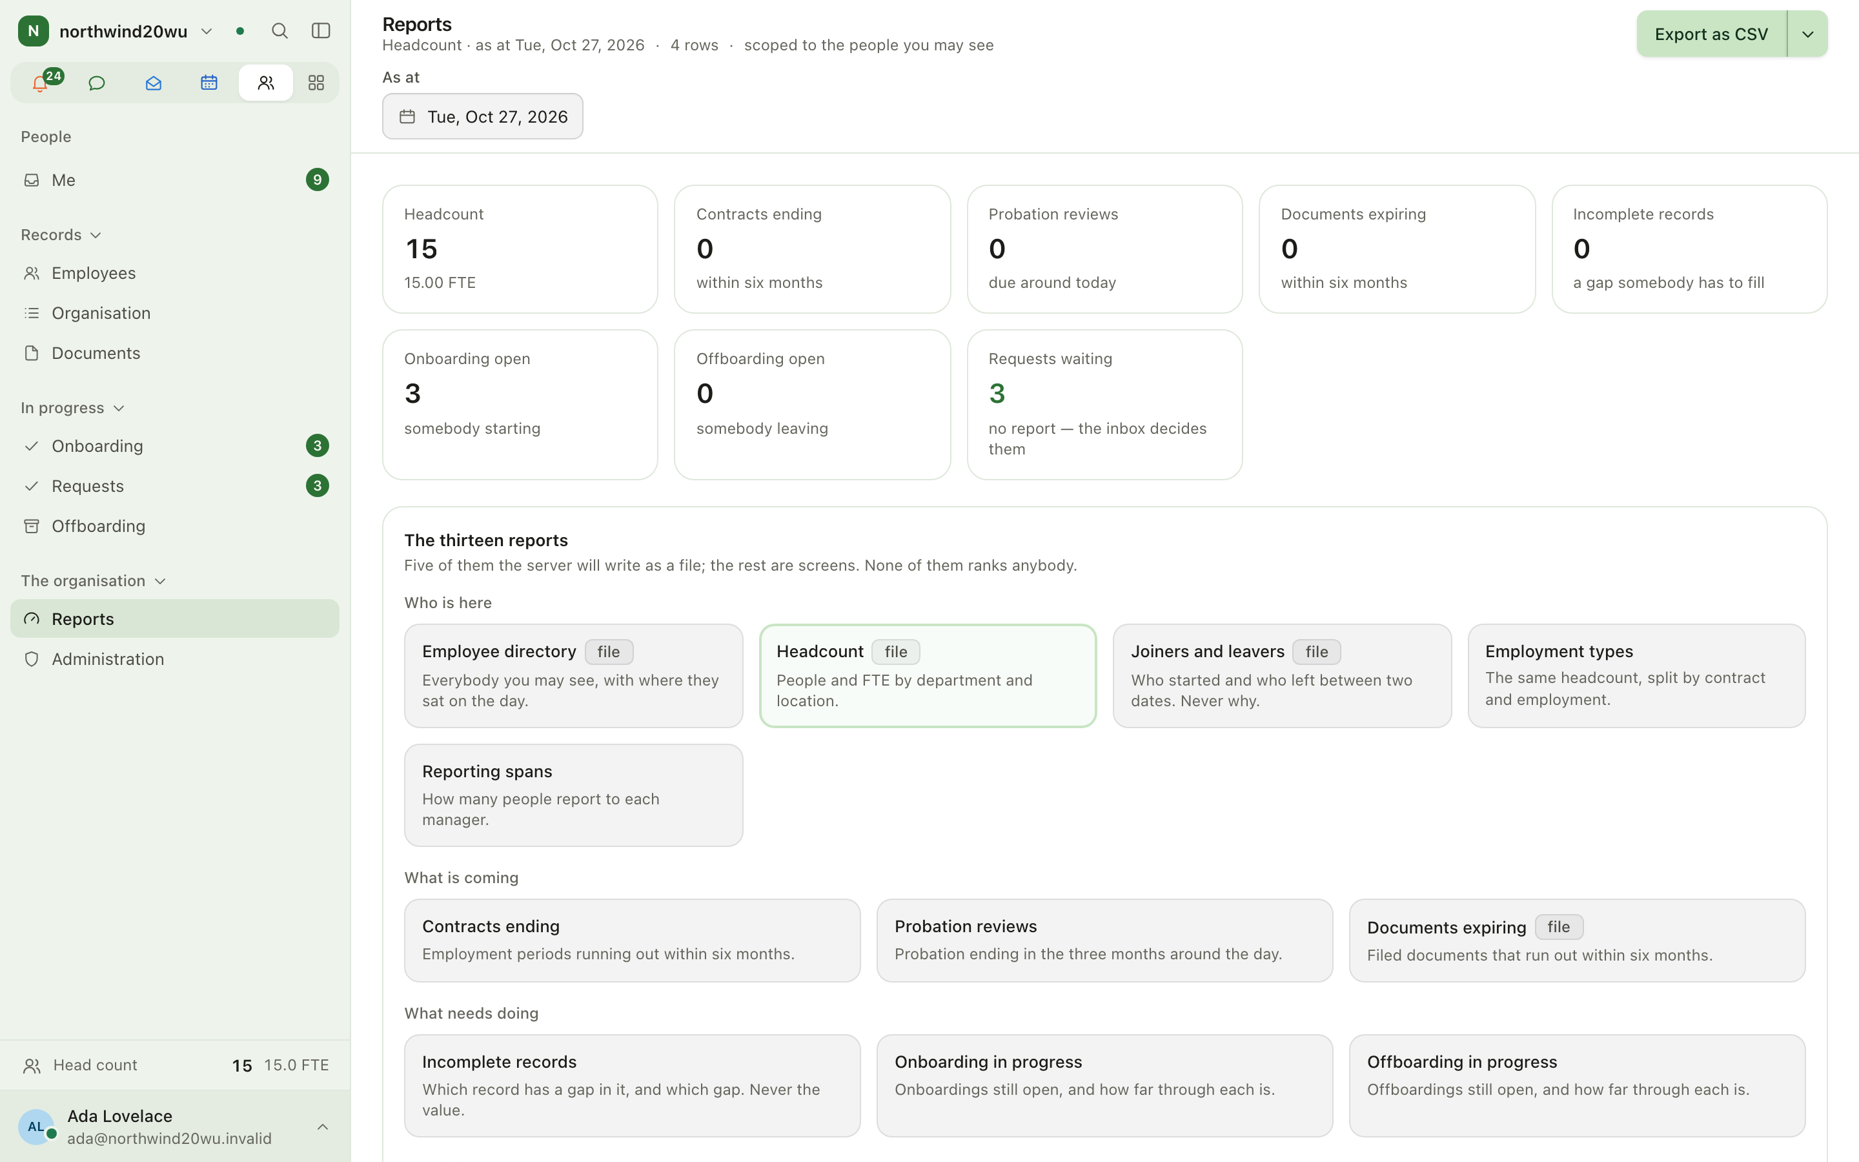Go to Requests in sidebar
The image size is (1859, 1162).
click(x=175, y=485)
